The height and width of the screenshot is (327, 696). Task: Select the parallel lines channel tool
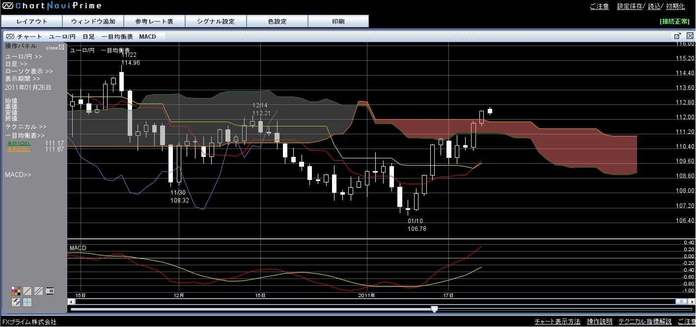point(38,291)
